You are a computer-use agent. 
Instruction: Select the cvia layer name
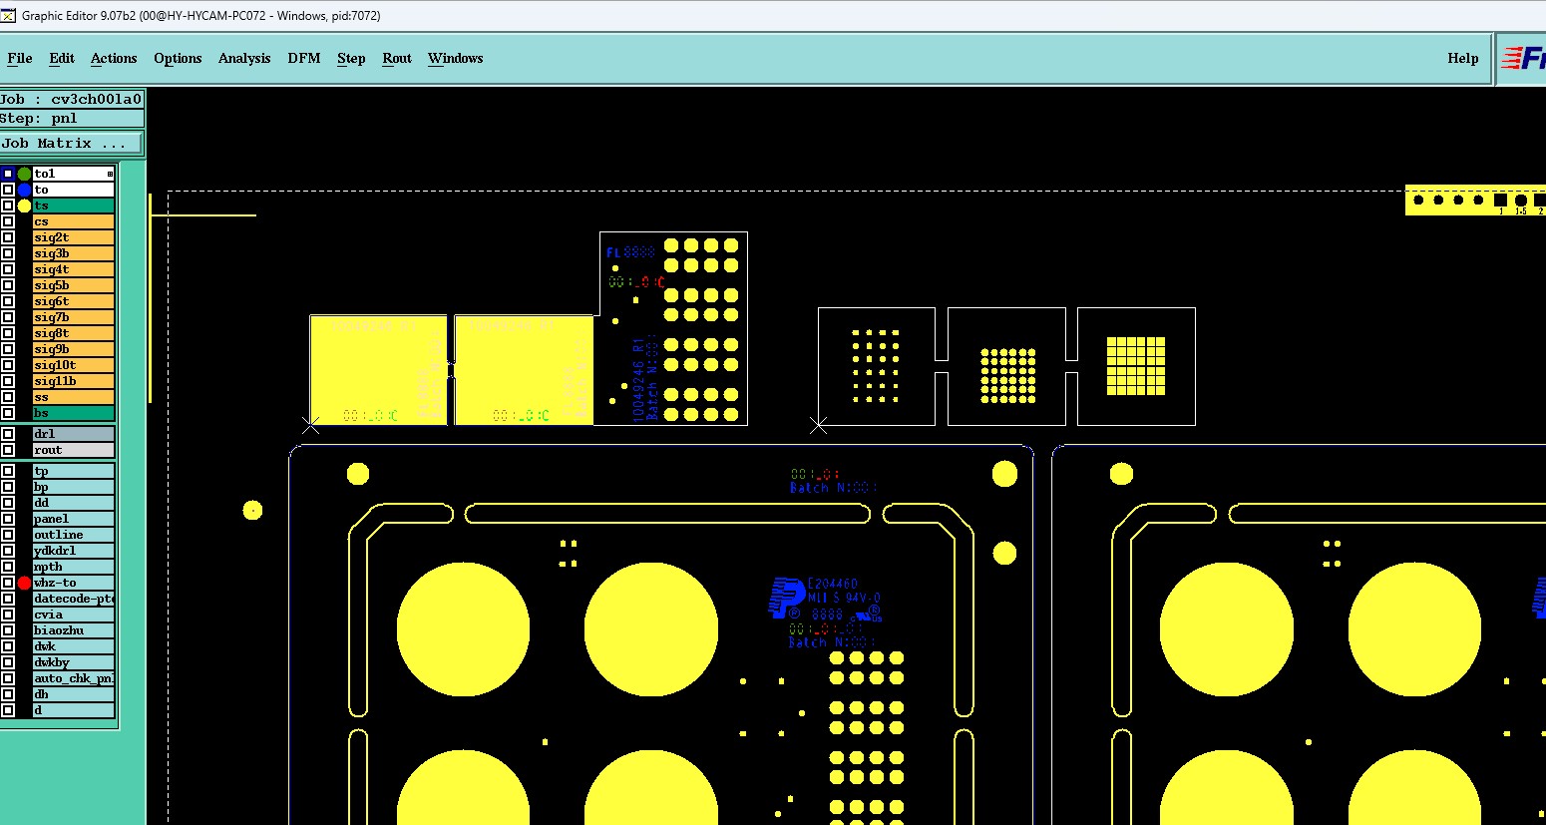pos(74,615)
